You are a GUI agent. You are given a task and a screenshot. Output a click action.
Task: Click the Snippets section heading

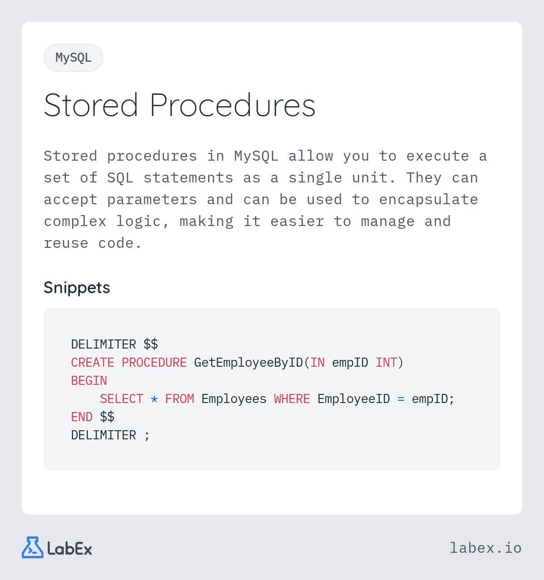77,288
